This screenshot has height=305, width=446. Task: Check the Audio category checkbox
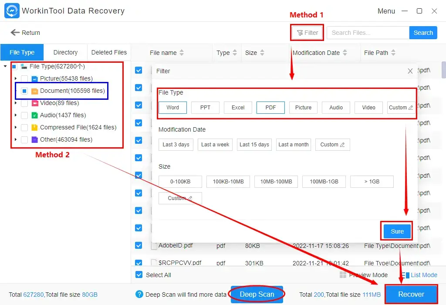pos(24,115)
